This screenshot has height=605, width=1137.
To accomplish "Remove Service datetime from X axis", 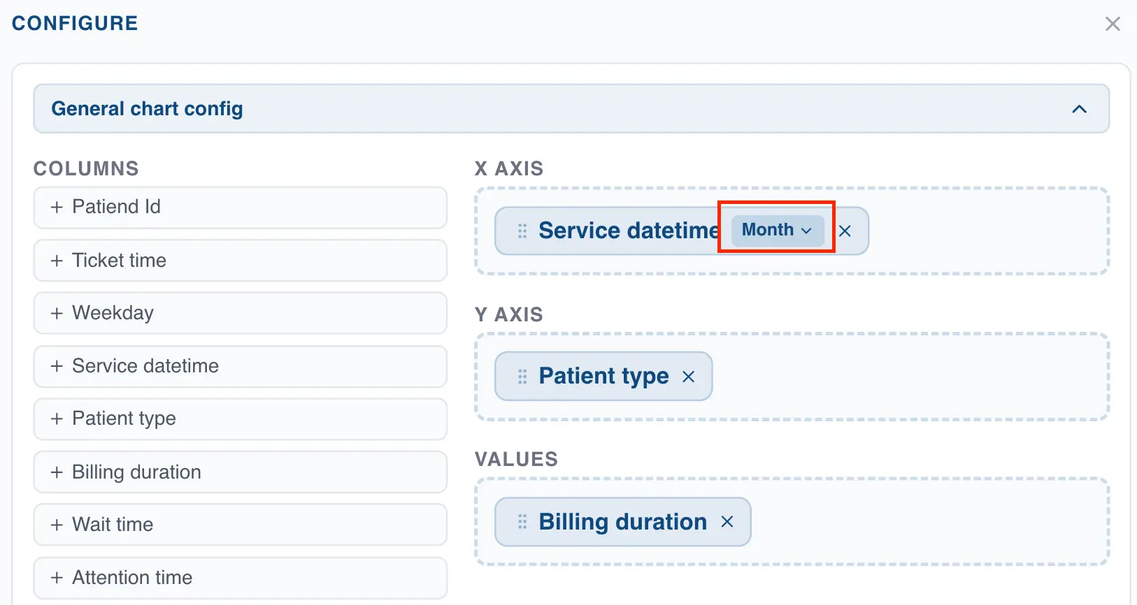I will click(x=845, y=231).
